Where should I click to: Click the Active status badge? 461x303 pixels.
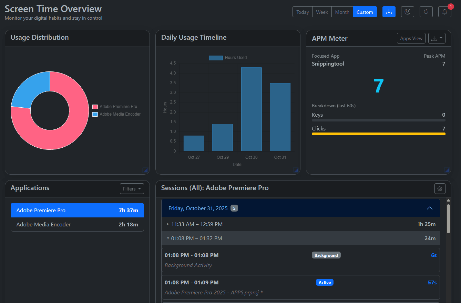tap(325, 282)
